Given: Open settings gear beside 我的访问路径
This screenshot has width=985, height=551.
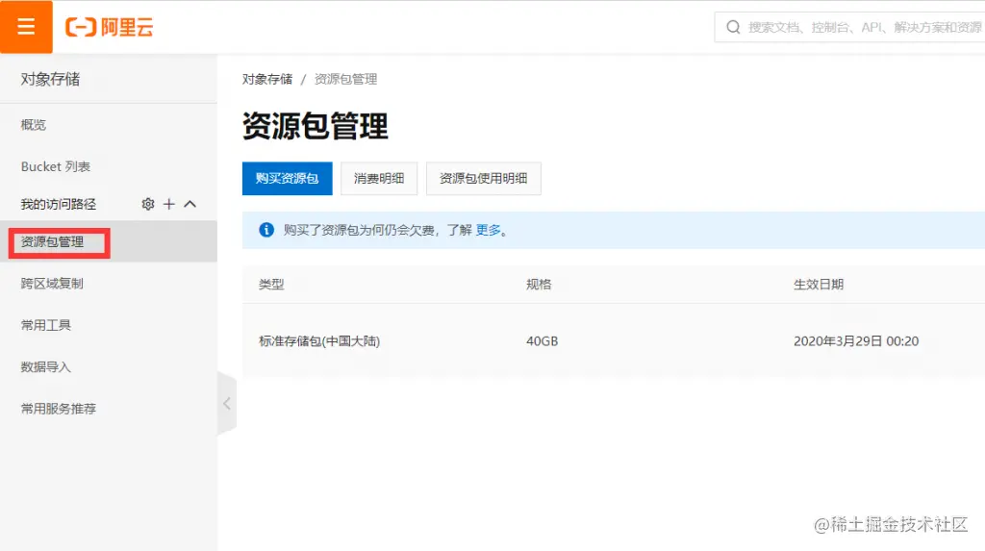Looking at the screenshot, I should tap(148, 204).
